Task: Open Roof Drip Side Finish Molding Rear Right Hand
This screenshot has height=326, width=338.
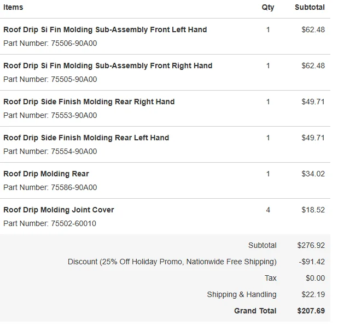Action: pyautogui.click(x=89, y=102)
